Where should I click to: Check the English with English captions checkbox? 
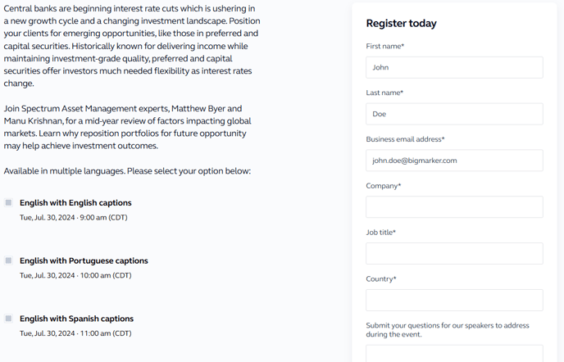pos(9,203)
